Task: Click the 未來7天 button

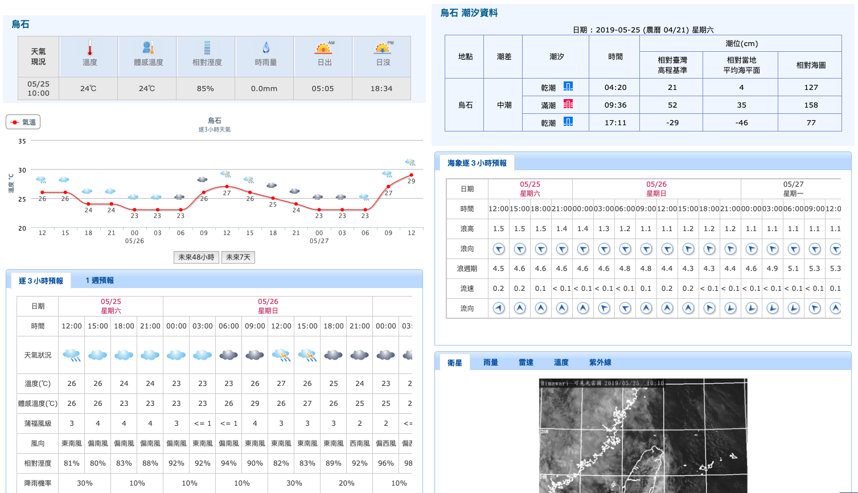Action: [x=238, y=257]
